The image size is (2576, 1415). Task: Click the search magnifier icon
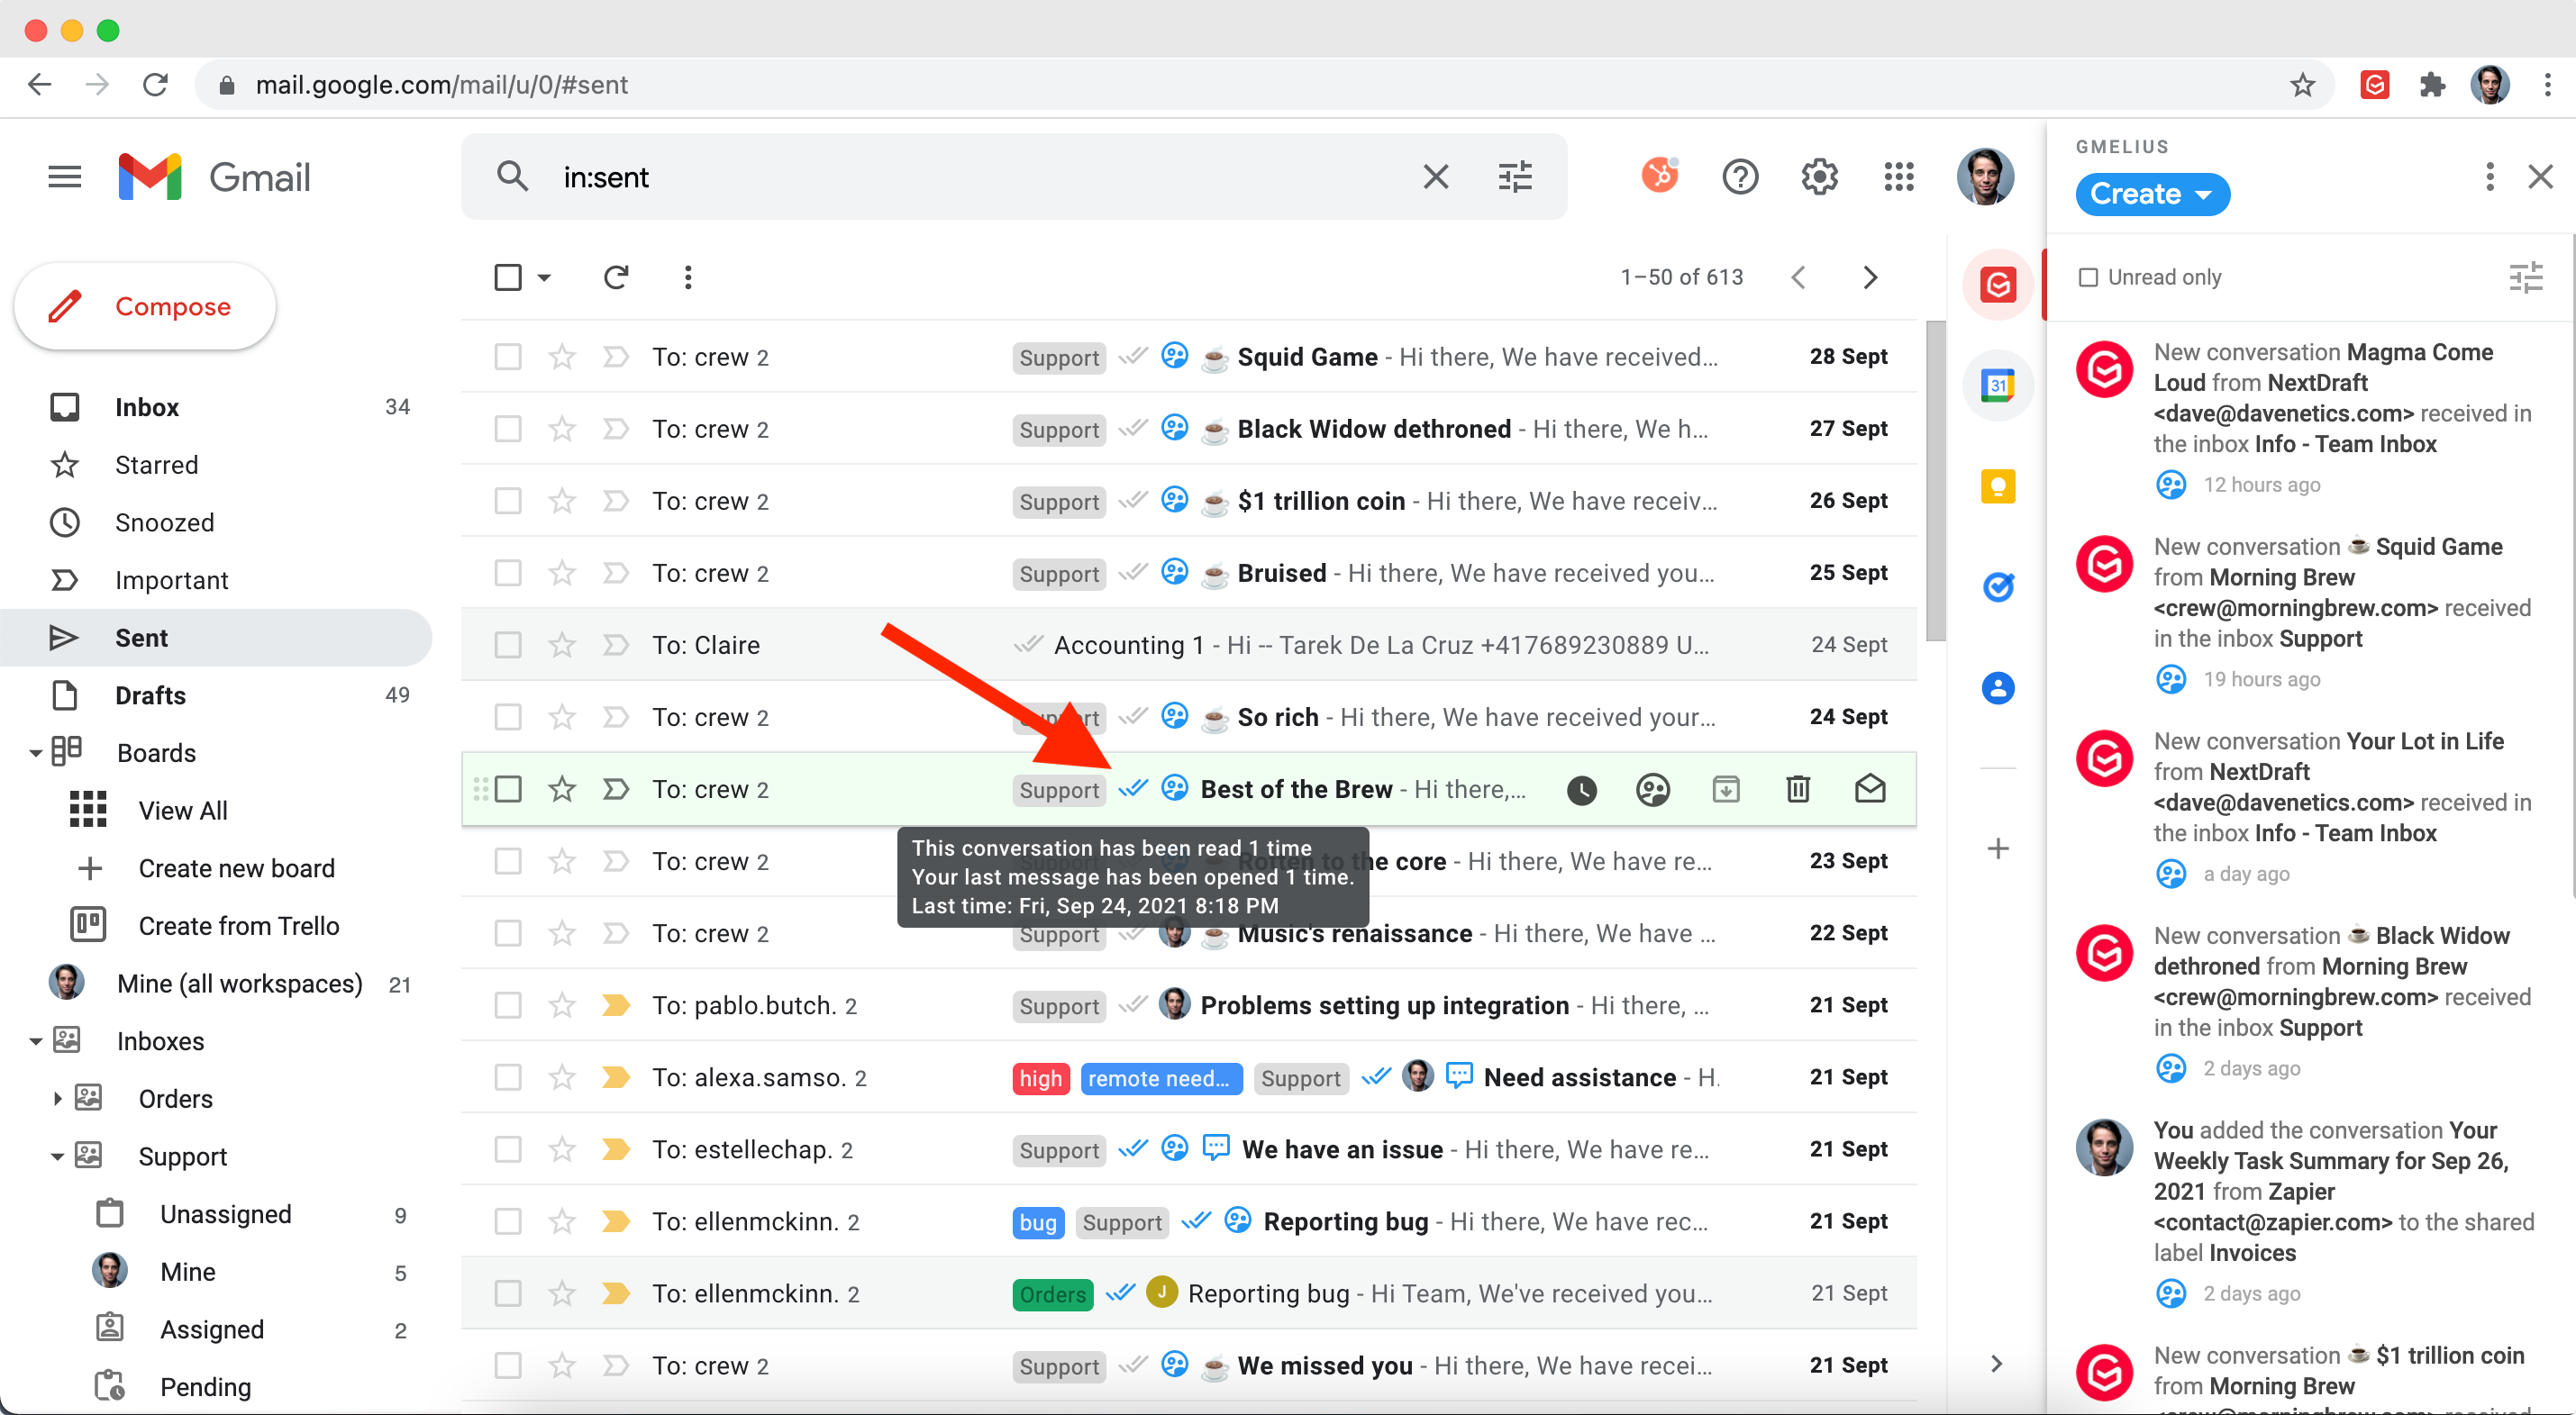click(513, 177)
